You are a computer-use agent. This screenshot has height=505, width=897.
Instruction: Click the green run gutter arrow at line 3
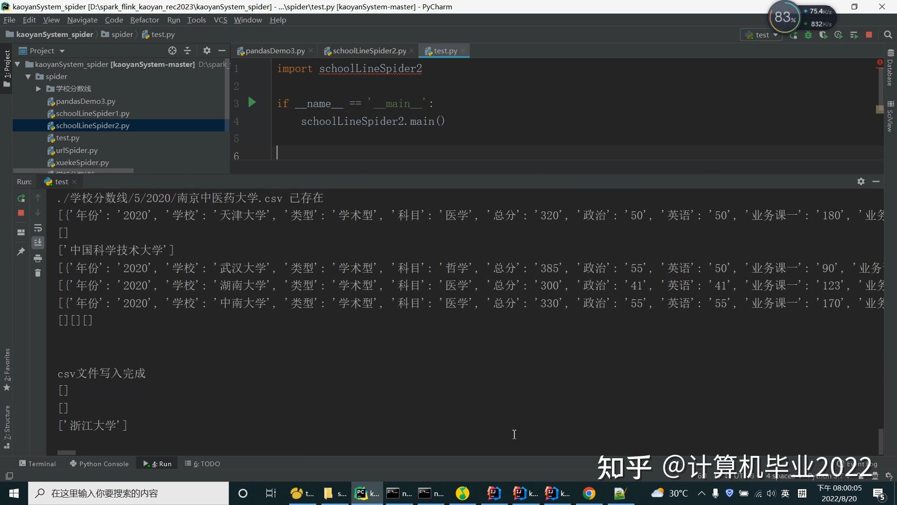[x=252, y=102]
